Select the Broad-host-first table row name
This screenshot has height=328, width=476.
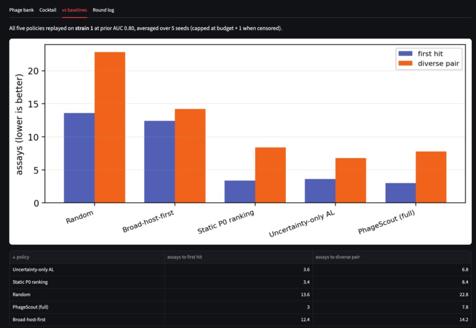[29, 319]
